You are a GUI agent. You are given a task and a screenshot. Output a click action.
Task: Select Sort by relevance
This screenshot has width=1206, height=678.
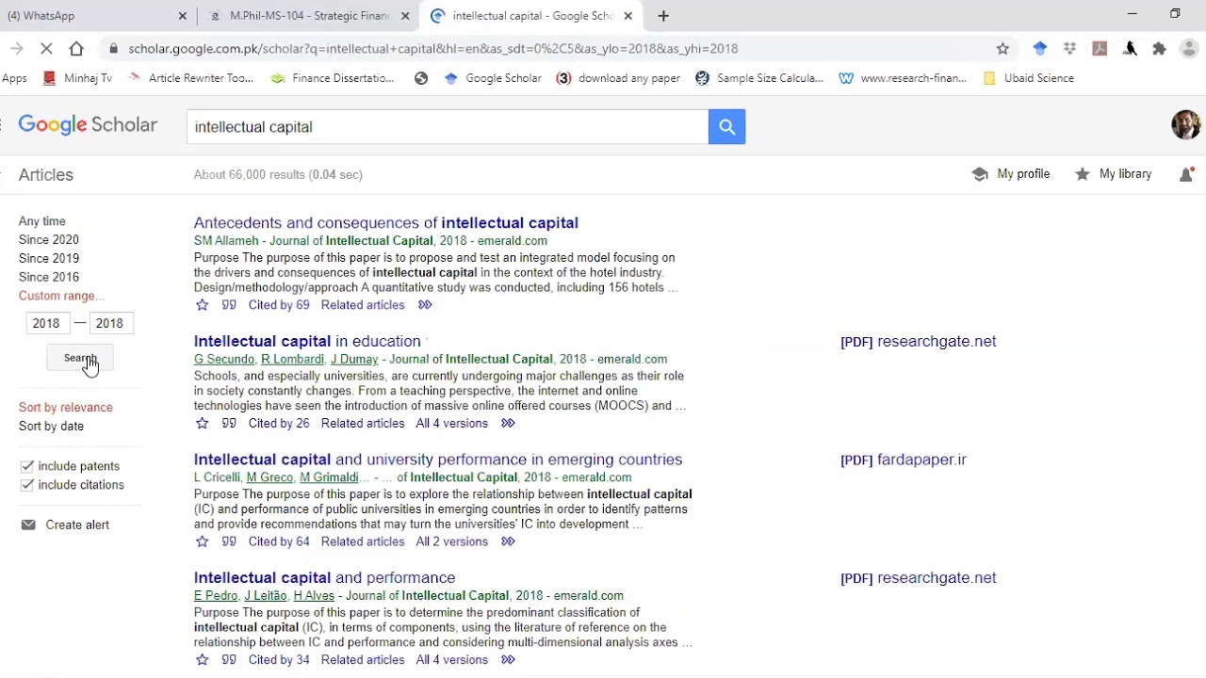[x=66, y=408]
